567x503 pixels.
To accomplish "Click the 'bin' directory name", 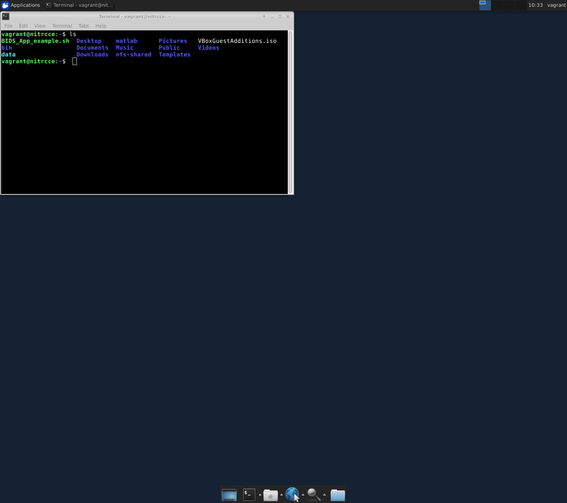I will coord(7,48).
